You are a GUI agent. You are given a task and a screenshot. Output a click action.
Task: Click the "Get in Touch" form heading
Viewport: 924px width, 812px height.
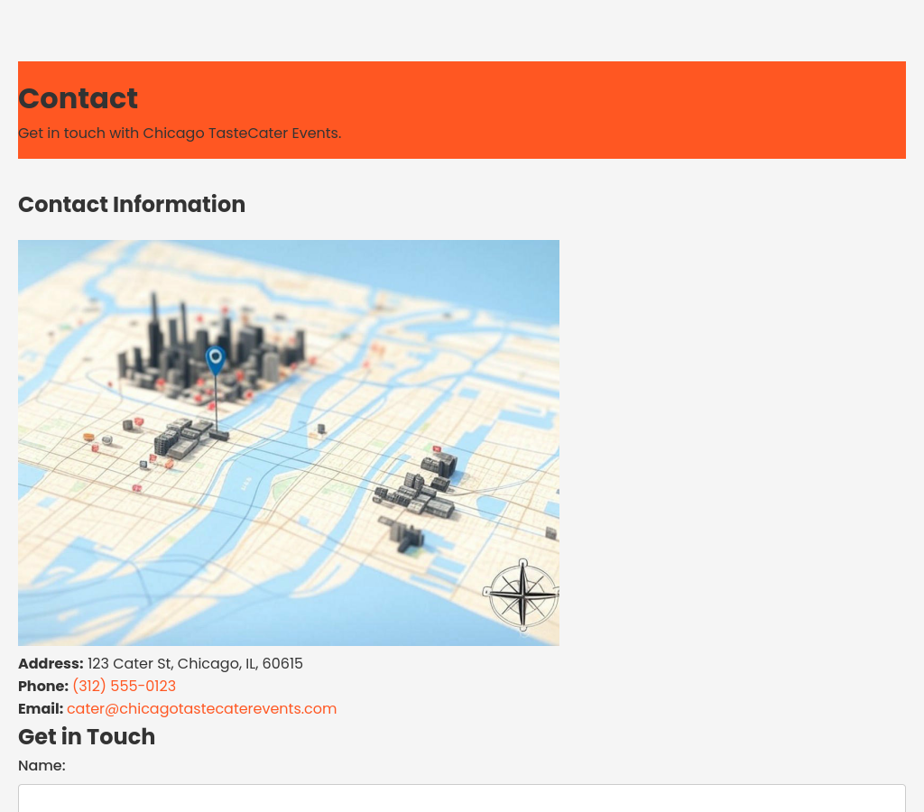click(87, 737)
